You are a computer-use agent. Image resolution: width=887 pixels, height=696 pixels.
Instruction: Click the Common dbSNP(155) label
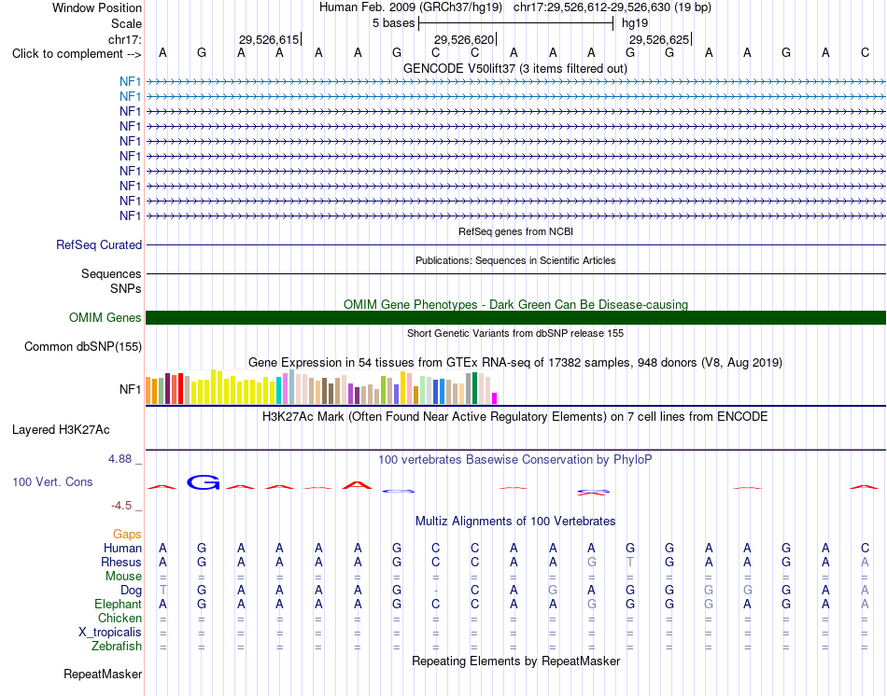click(82, 346)
